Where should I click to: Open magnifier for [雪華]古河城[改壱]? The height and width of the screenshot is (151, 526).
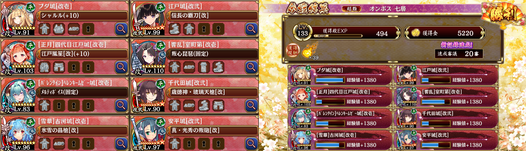(x=121, y=144)
